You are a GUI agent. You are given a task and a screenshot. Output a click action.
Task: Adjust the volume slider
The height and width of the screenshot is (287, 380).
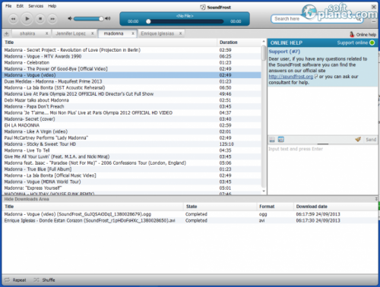pyautogui.click(x=88, y=19)
